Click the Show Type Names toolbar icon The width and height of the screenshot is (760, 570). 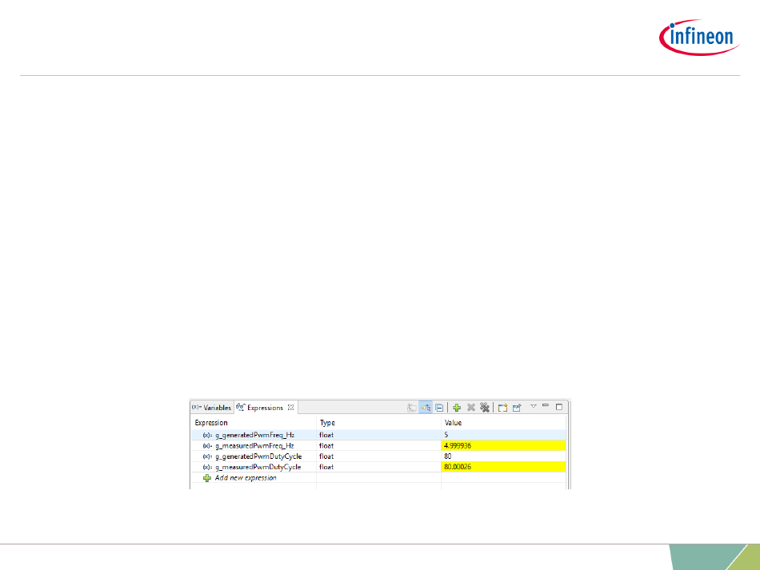pos(411,408)
